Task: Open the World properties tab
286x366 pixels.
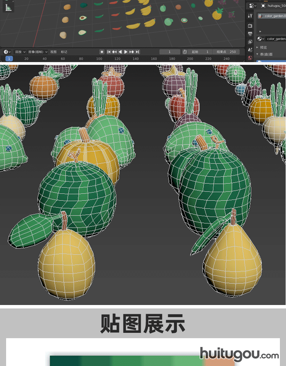Action: 250,58
